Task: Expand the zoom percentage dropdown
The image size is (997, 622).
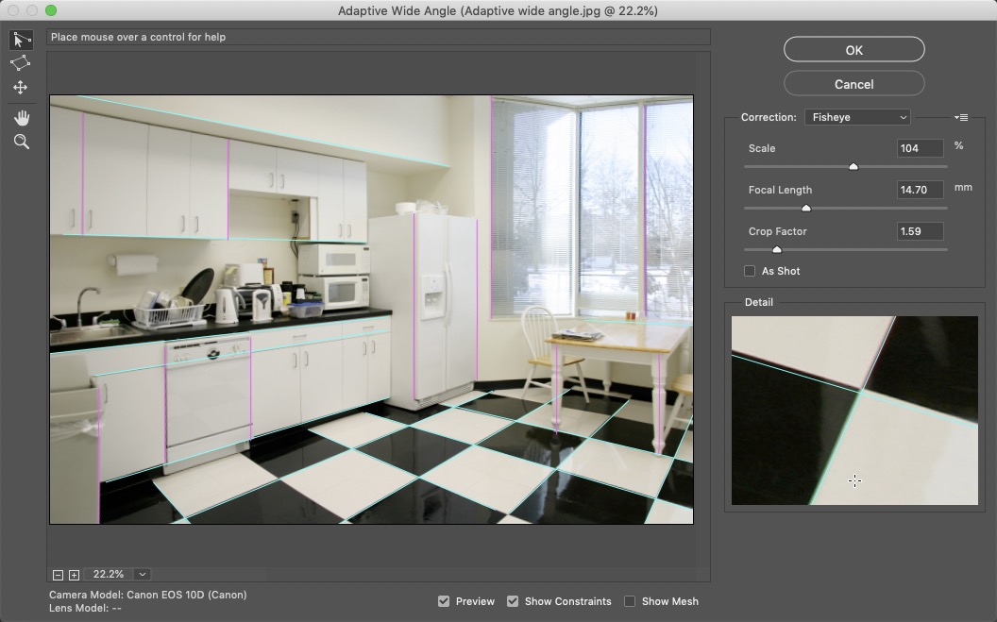Action: pyautogui.click(x=142, y=575)
